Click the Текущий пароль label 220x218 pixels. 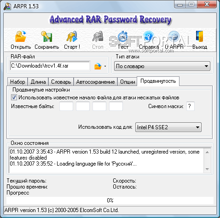26,181
